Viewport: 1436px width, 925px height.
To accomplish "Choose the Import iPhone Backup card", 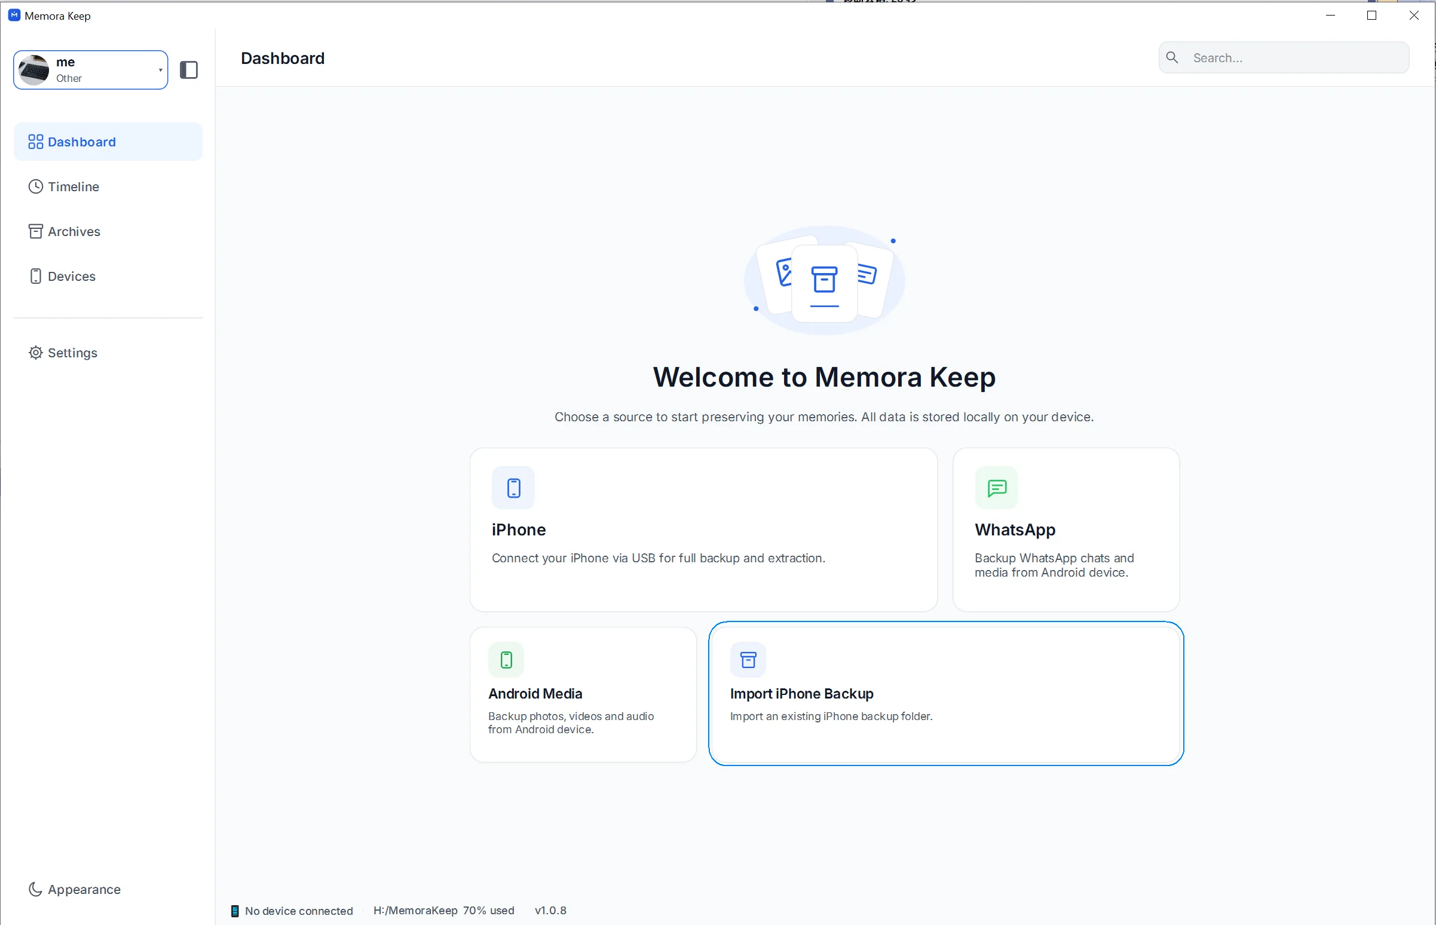I will [946, 694].
